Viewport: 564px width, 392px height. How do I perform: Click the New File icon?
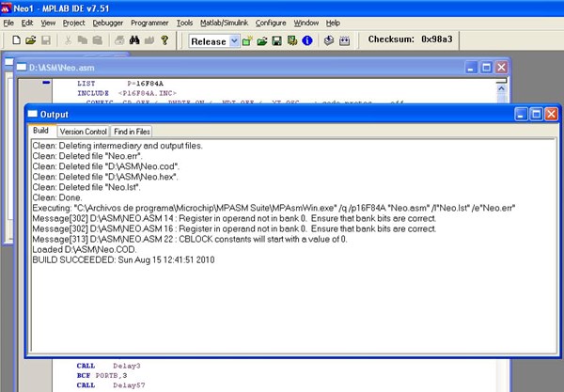[x=16, y=39]
